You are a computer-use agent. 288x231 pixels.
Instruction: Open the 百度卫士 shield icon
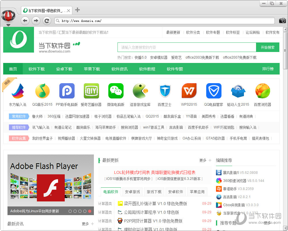tap(165, 91)
